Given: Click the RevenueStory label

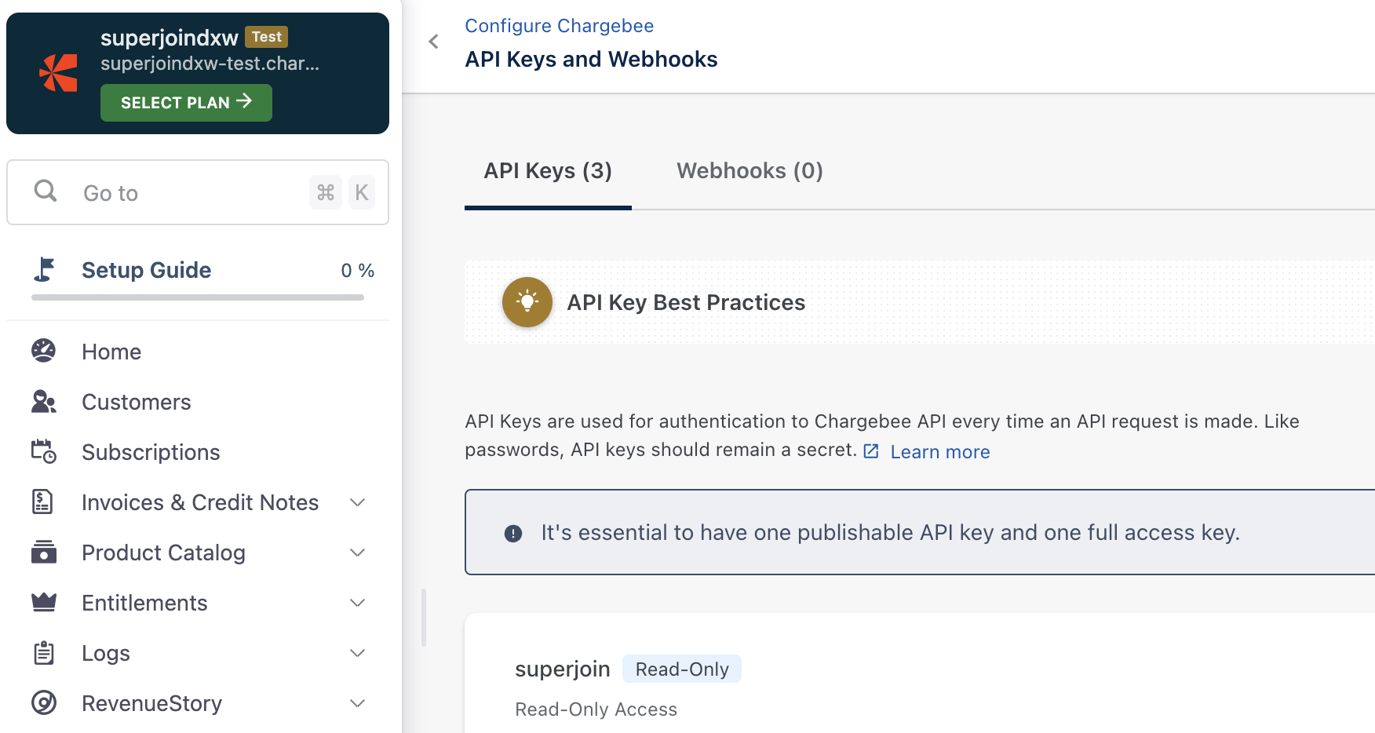Looking at the screenshot, I should (x=151, y=703).
